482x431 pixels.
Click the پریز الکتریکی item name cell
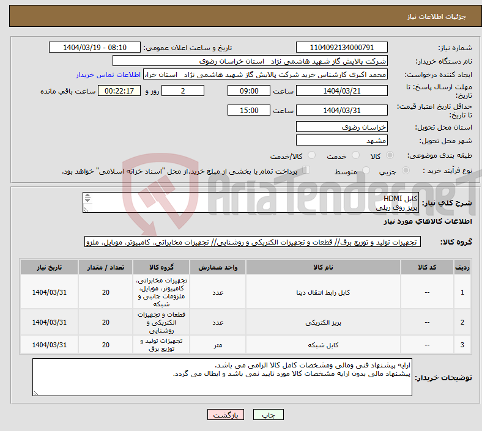323,322
